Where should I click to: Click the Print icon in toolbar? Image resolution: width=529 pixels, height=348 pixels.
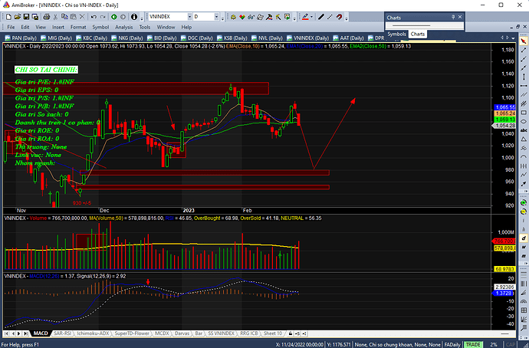pos(47,17)
